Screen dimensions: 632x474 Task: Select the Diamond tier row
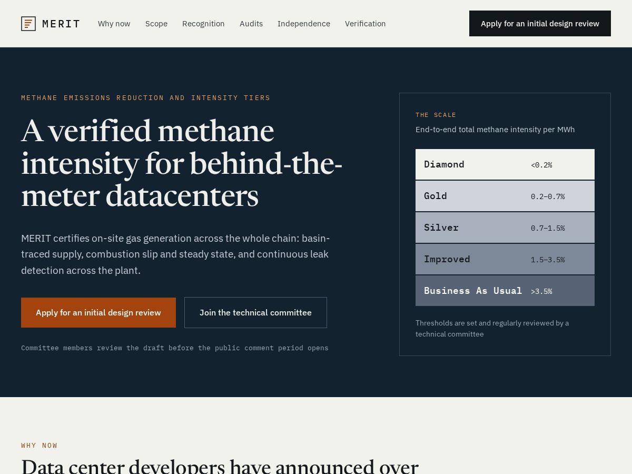(505, 164)
